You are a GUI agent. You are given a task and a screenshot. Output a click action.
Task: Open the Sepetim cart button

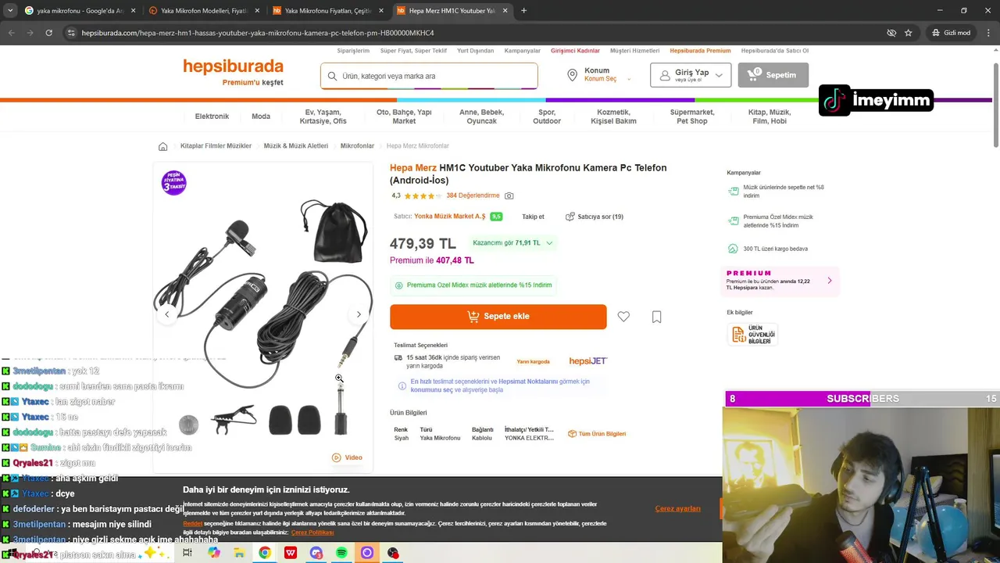(773, 75)
